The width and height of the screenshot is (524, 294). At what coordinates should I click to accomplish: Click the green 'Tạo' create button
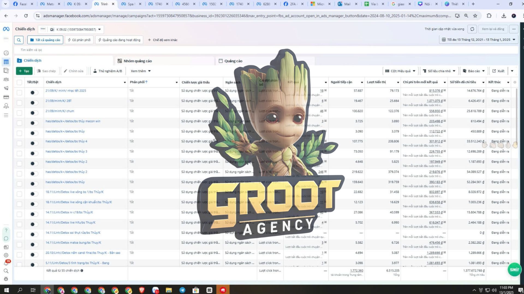pos(24,71)
